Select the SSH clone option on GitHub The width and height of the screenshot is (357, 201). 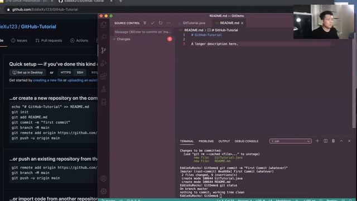click(x=80, y=73)
